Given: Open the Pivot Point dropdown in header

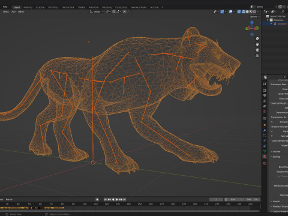Looking at the screenshot, I should pos(108,11).
